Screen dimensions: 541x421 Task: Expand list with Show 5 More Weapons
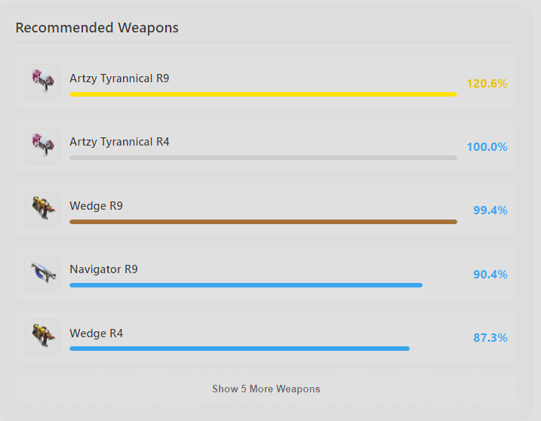point(266,389)
